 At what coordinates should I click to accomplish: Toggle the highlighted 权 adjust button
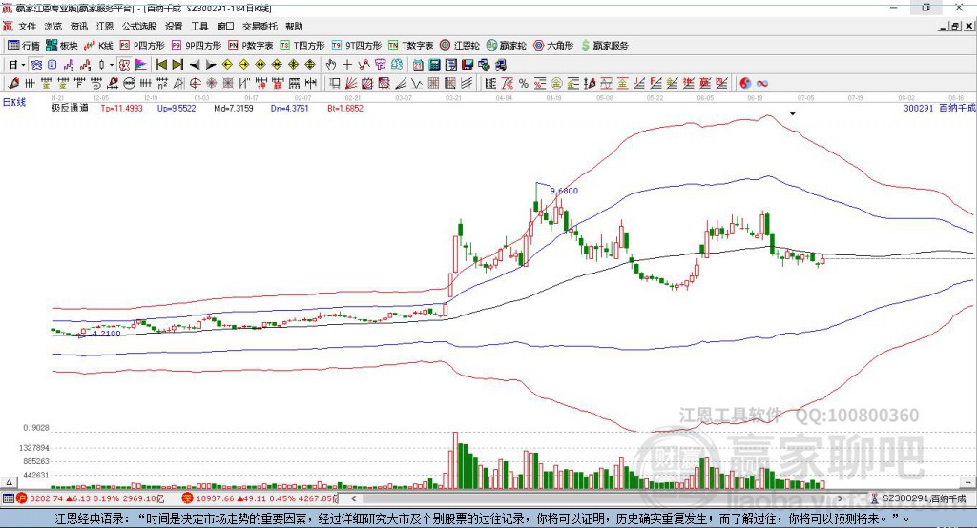(124, 65)
